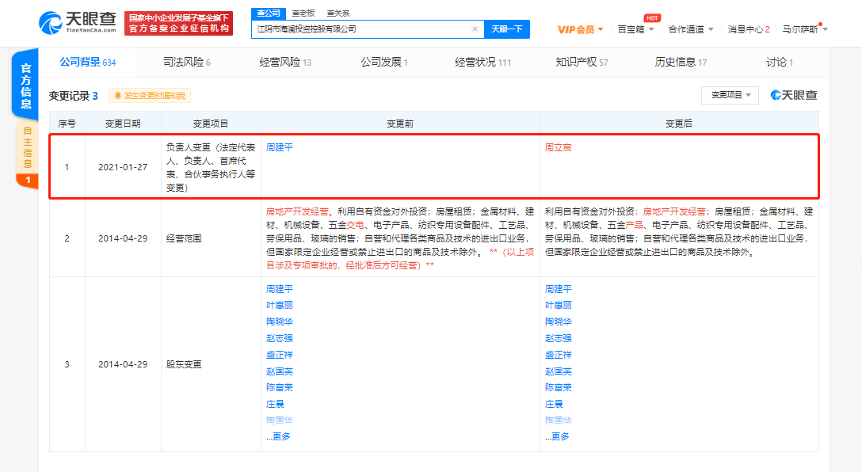
Task: Switch to the 司法风险 tab
Action: [x=186, y=62]
